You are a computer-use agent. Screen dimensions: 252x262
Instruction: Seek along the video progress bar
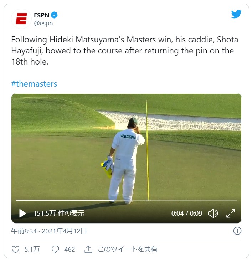click(127, 200)
